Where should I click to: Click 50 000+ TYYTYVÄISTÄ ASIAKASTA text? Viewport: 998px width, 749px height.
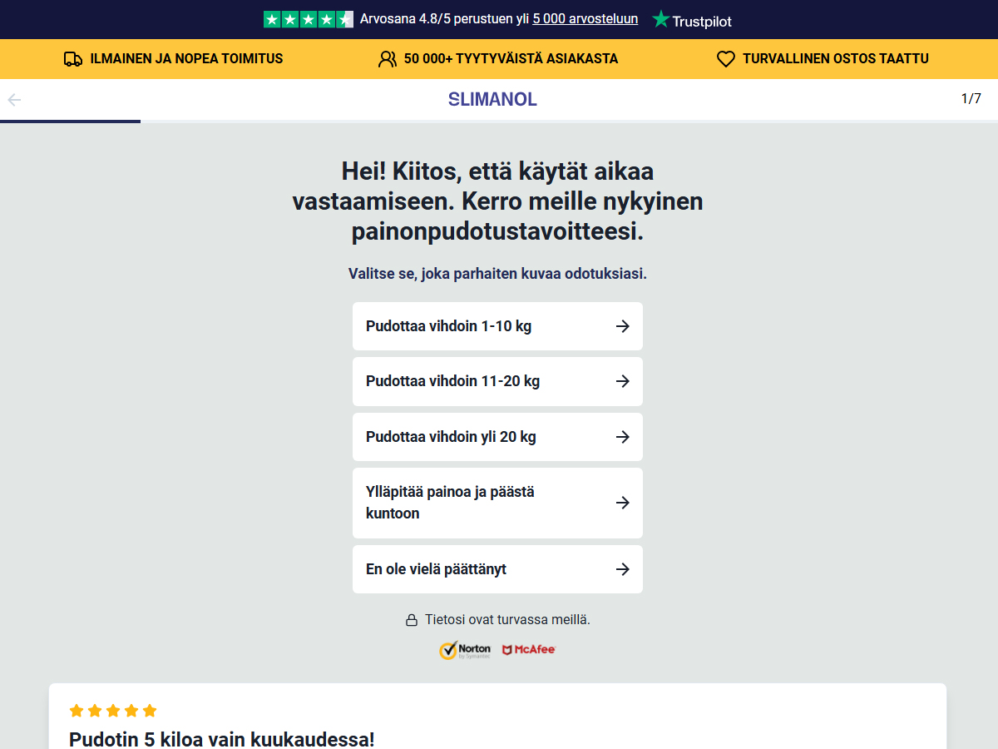(511, 59)
